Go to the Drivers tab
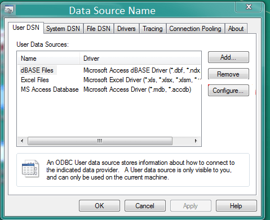270x220 pixels. pyautogui.click(x=126, y=29)
